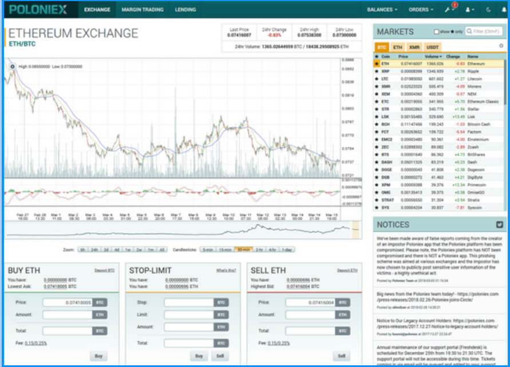Sort markets by the Volume column
510x367 pixels.
(433, 57)
